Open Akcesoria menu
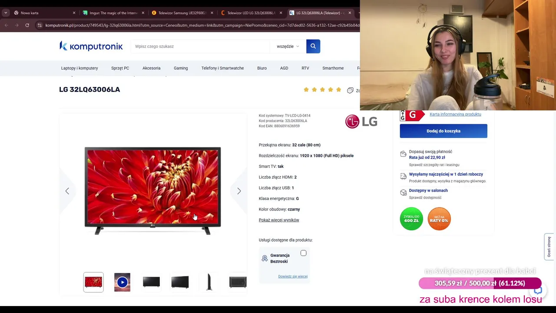Image resolution: width=556 pixels, height=313 pixels. click(151, 68)
